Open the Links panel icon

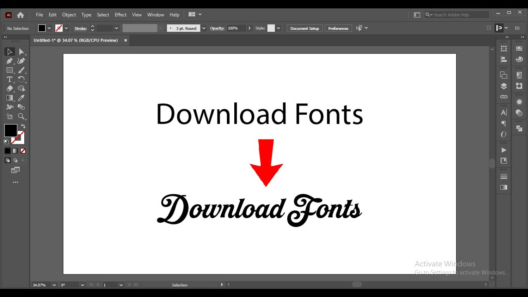(504, 97)
